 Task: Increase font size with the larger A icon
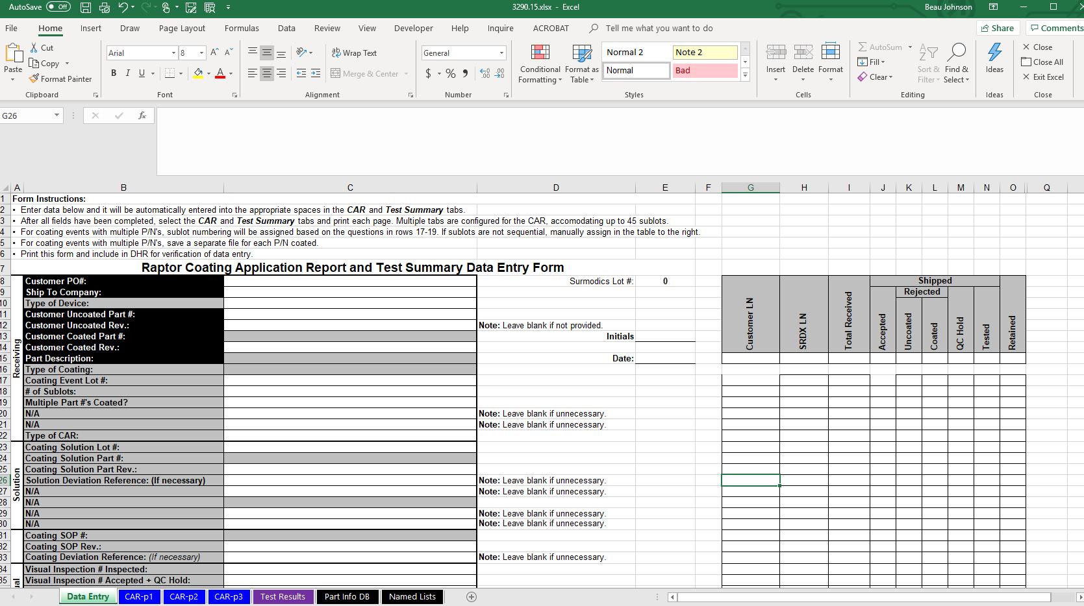[x=214, y=53]
